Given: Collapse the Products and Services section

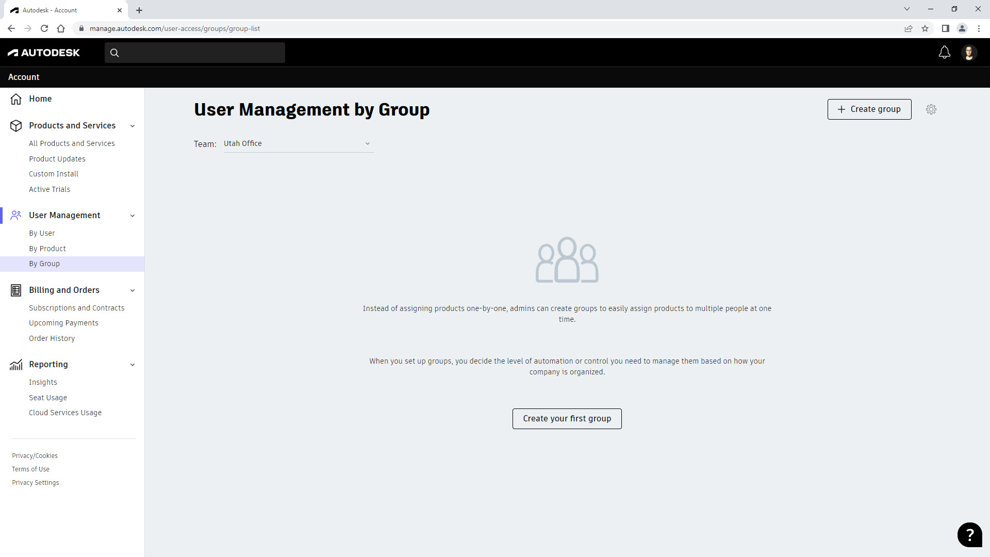Looking at the screenshot, I should pyautogui.click(x=133, y=126).
